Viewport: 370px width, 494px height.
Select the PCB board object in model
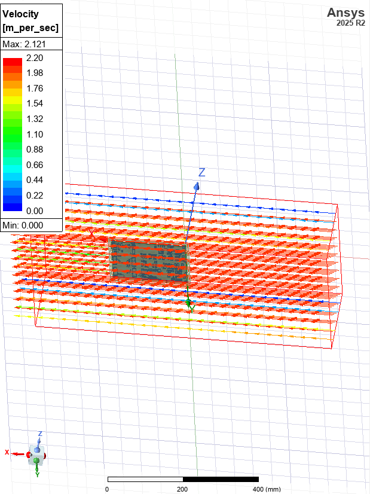pos(149,260)
